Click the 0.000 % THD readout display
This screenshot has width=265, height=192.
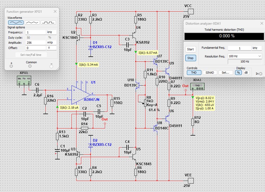pos(224,36)
